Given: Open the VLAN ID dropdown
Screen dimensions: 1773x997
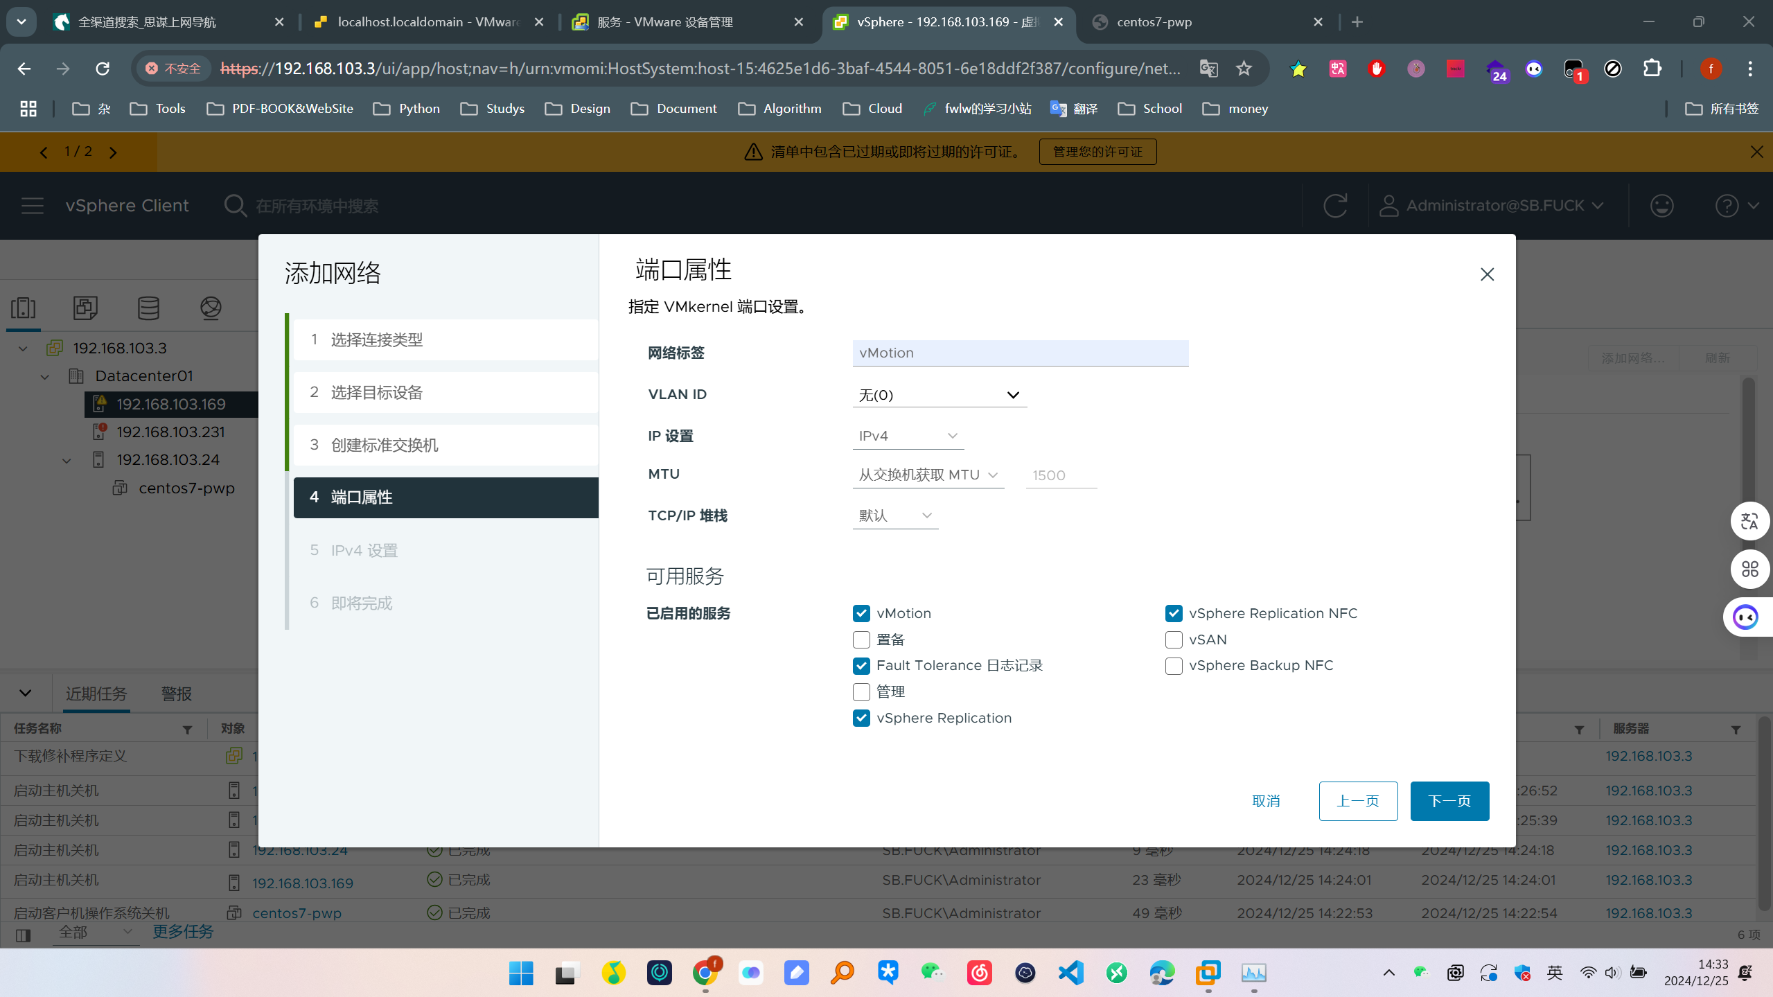Looking at the screenshot, I should 940,395.
